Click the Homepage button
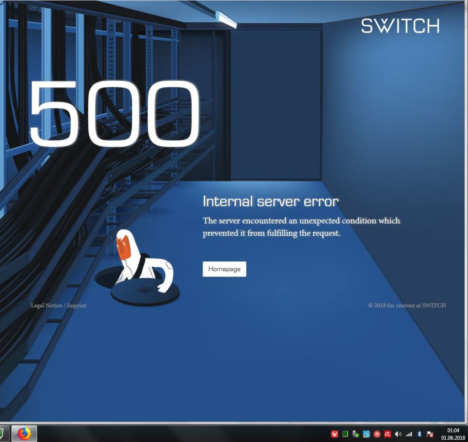This screenshot has width=468, height=442. pos(224,269)
